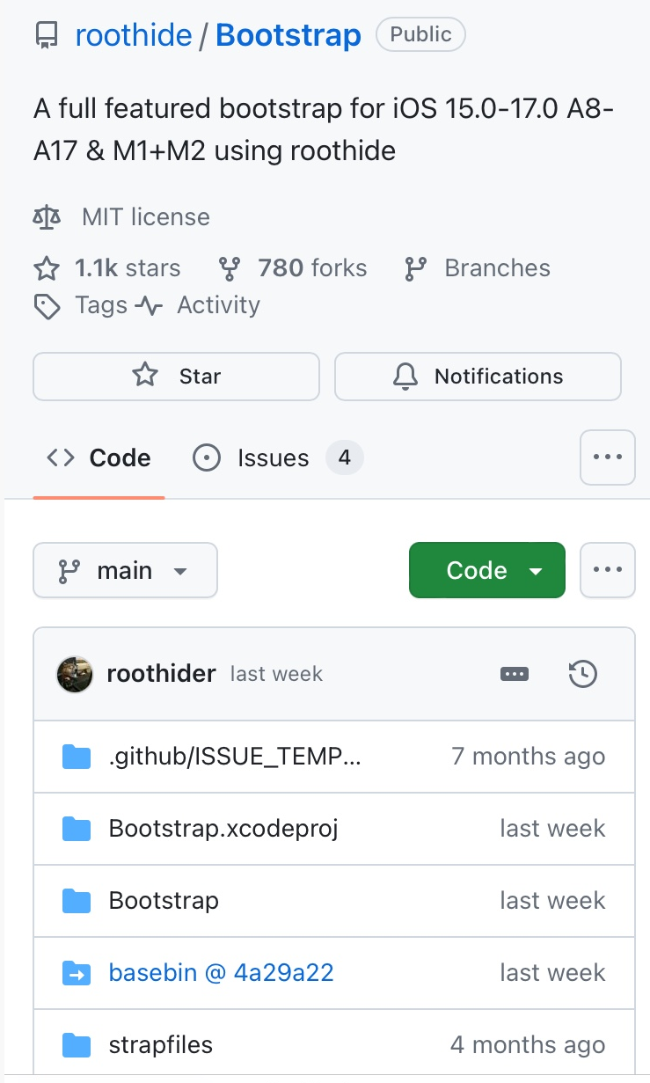Click the Issues circle-dot icon

(x=207, y=457)
